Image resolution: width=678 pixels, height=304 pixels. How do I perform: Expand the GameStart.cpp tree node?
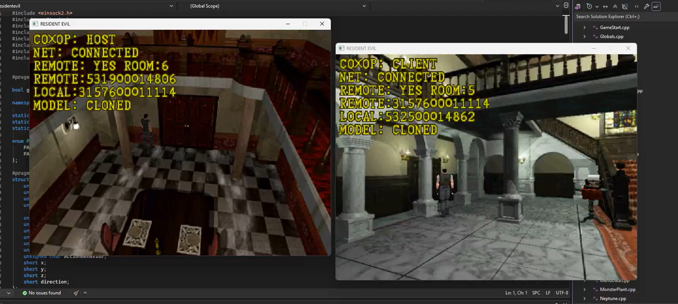(584, 27)
